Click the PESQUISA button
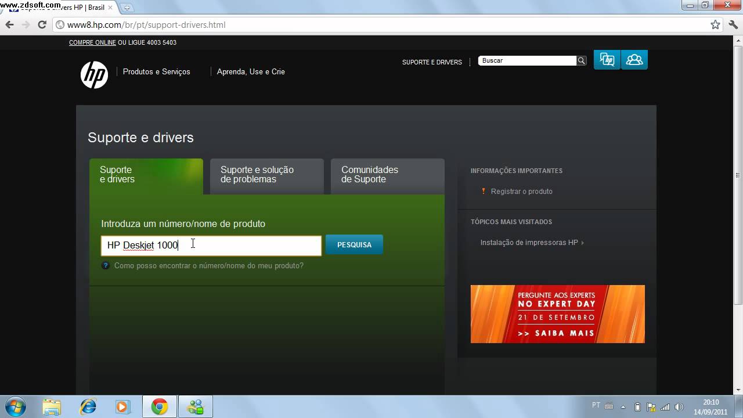Viewport: 743px width, 418px height. pyautogui.click(x=354, y=244)
